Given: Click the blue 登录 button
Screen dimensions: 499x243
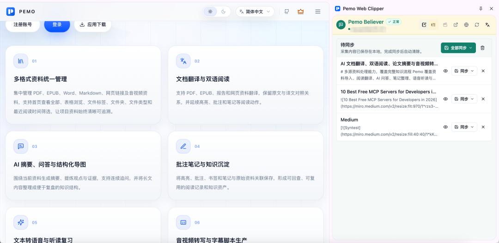Looking at the screenshot, I should pyautogui.click(x=57, y=24).
